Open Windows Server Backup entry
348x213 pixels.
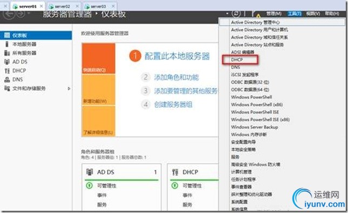[282, 127]
